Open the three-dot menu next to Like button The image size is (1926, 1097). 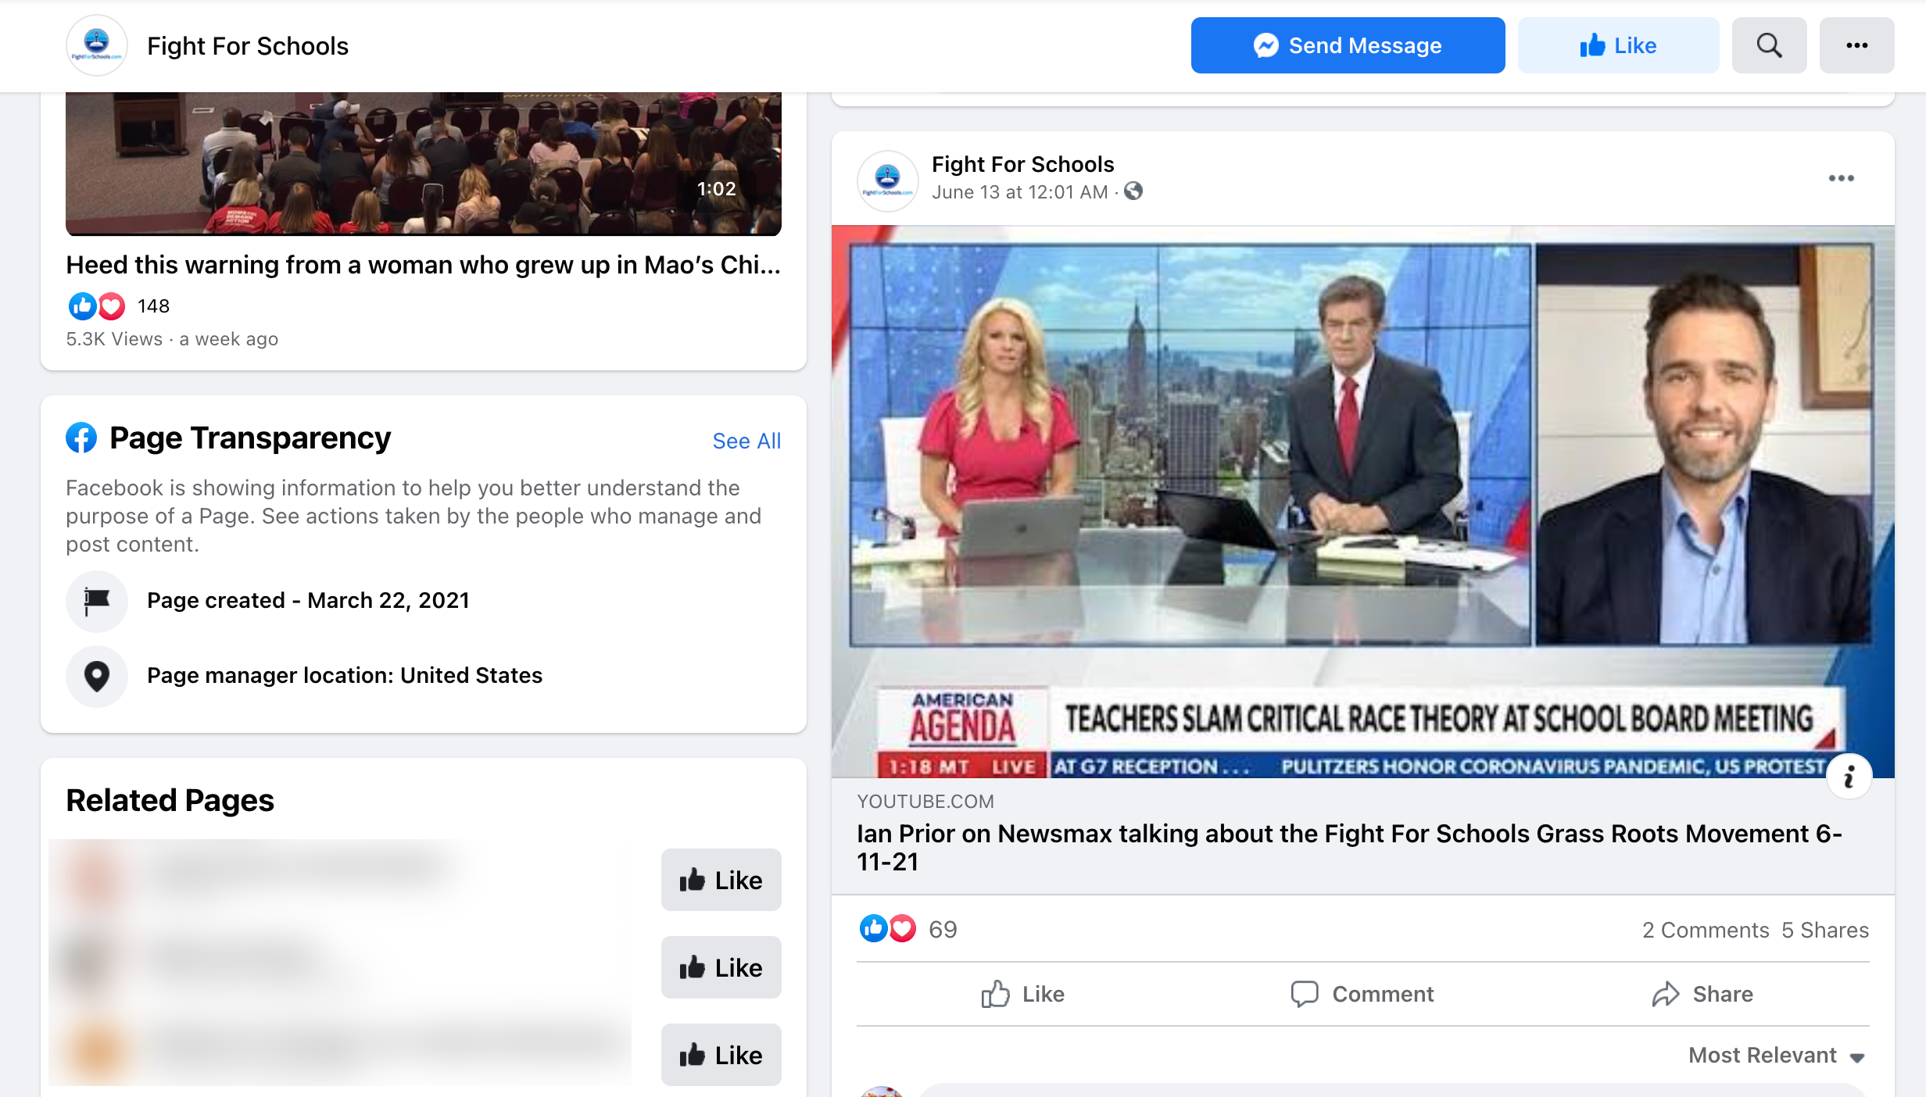[x=1857, y=45]
